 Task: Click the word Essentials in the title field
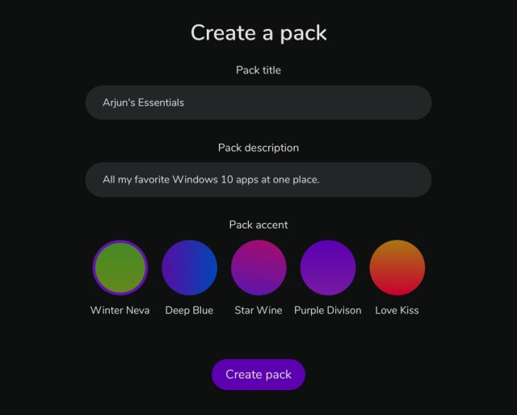[x=161, y=103]
